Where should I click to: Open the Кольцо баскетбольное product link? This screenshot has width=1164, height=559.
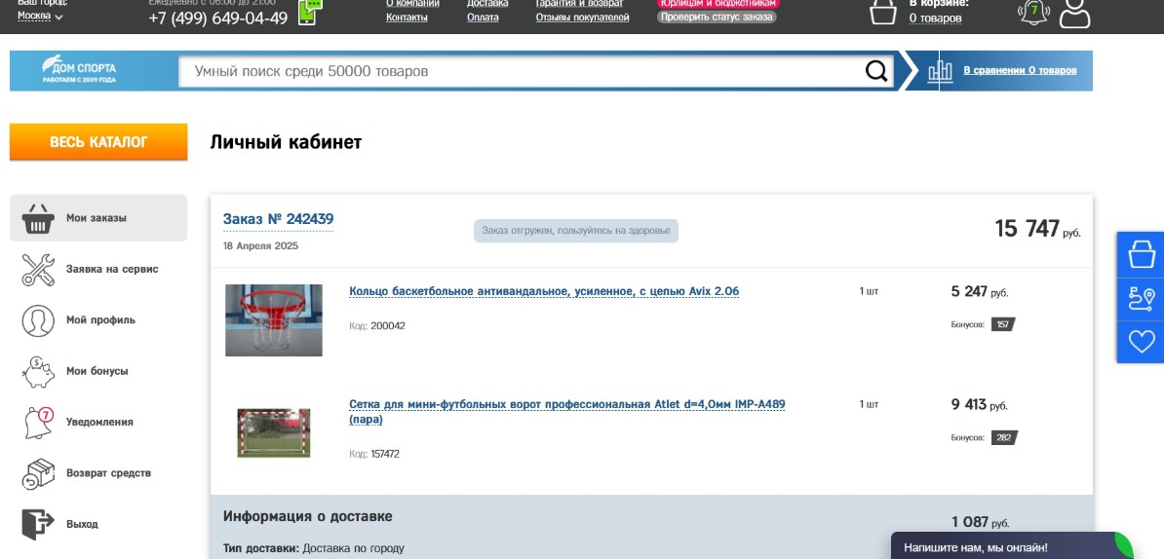point(544,291)
